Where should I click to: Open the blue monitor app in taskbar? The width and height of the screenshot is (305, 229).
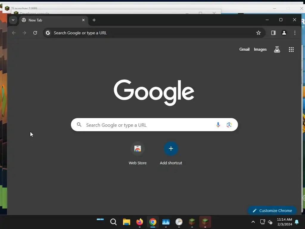(166, 222)
